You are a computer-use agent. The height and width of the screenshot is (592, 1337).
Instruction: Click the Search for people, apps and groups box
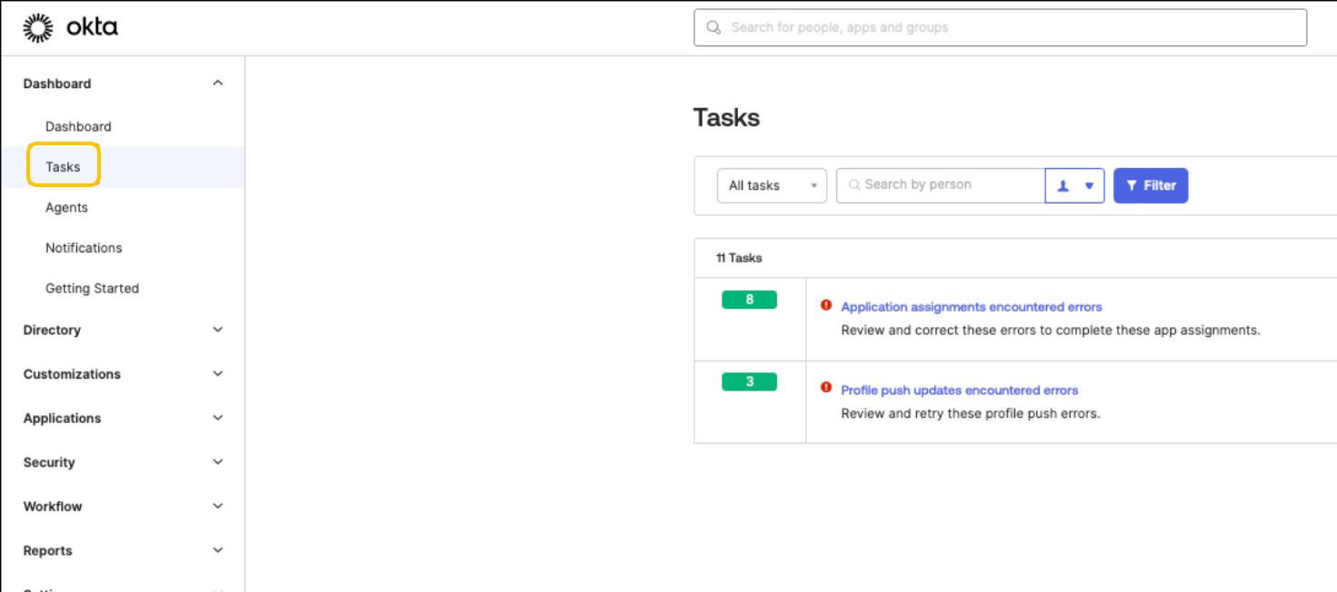[x=1000, y=27]
